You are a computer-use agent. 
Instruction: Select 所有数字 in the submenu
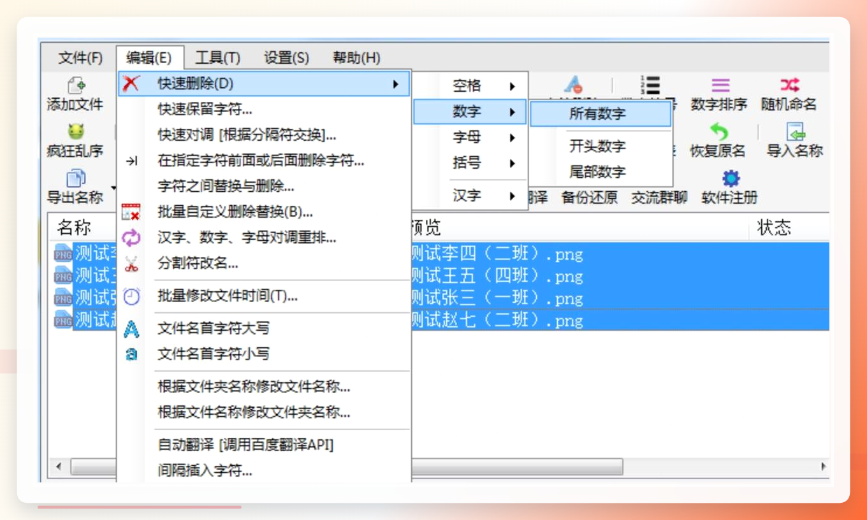601,114
